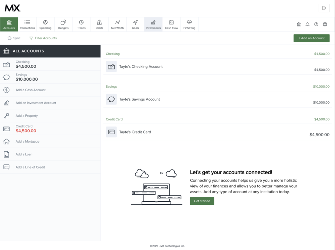Image resolution: width=335 pixels, height=250 pixels.
Task: Click the bank institutions icon at top right
Action: [299, 24]
